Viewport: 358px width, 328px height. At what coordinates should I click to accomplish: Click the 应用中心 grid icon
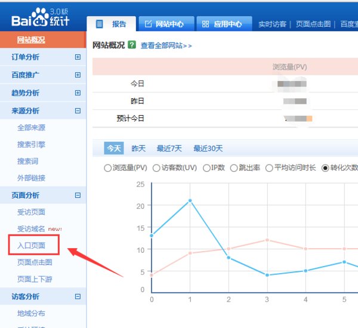click(205, 24)
